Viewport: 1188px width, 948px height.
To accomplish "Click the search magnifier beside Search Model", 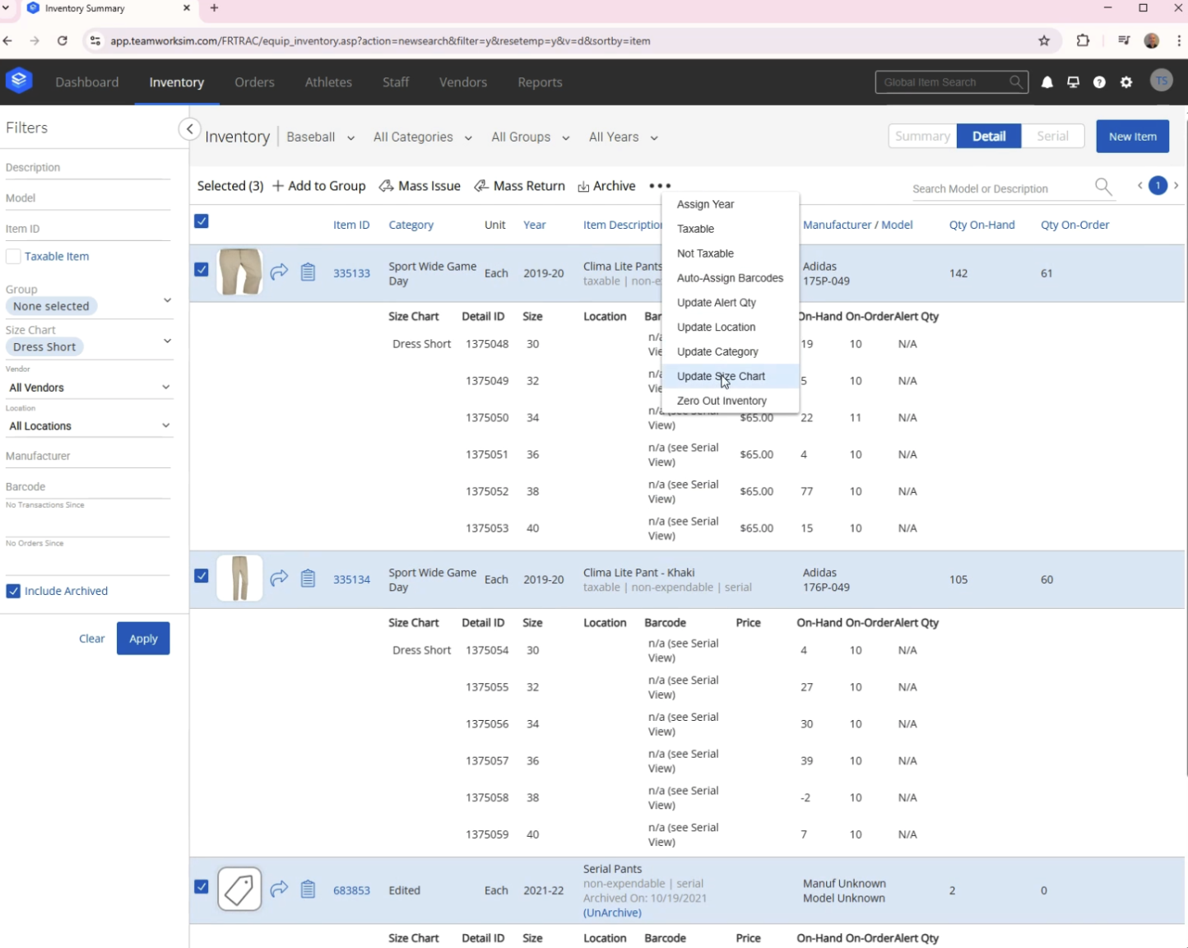I will 1103,187.
